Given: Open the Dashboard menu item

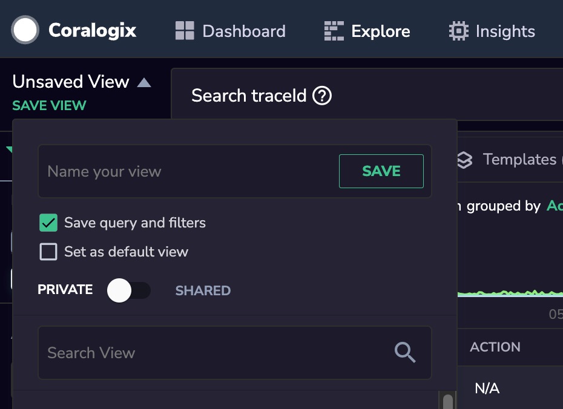Looking at the screenshot, I should point(243,31).
